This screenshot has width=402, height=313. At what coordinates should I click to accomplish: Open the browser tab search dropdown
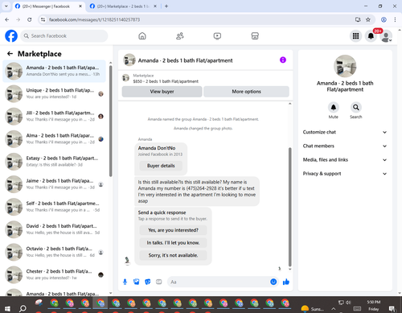tap(6, 6)
